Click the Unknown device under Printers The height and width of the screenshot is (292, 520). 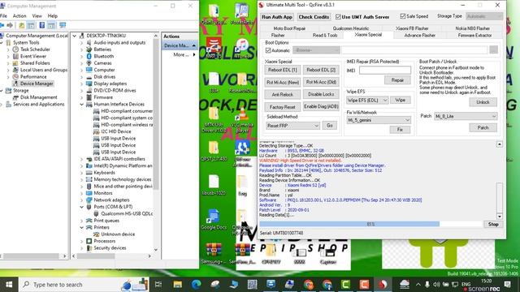115,234
